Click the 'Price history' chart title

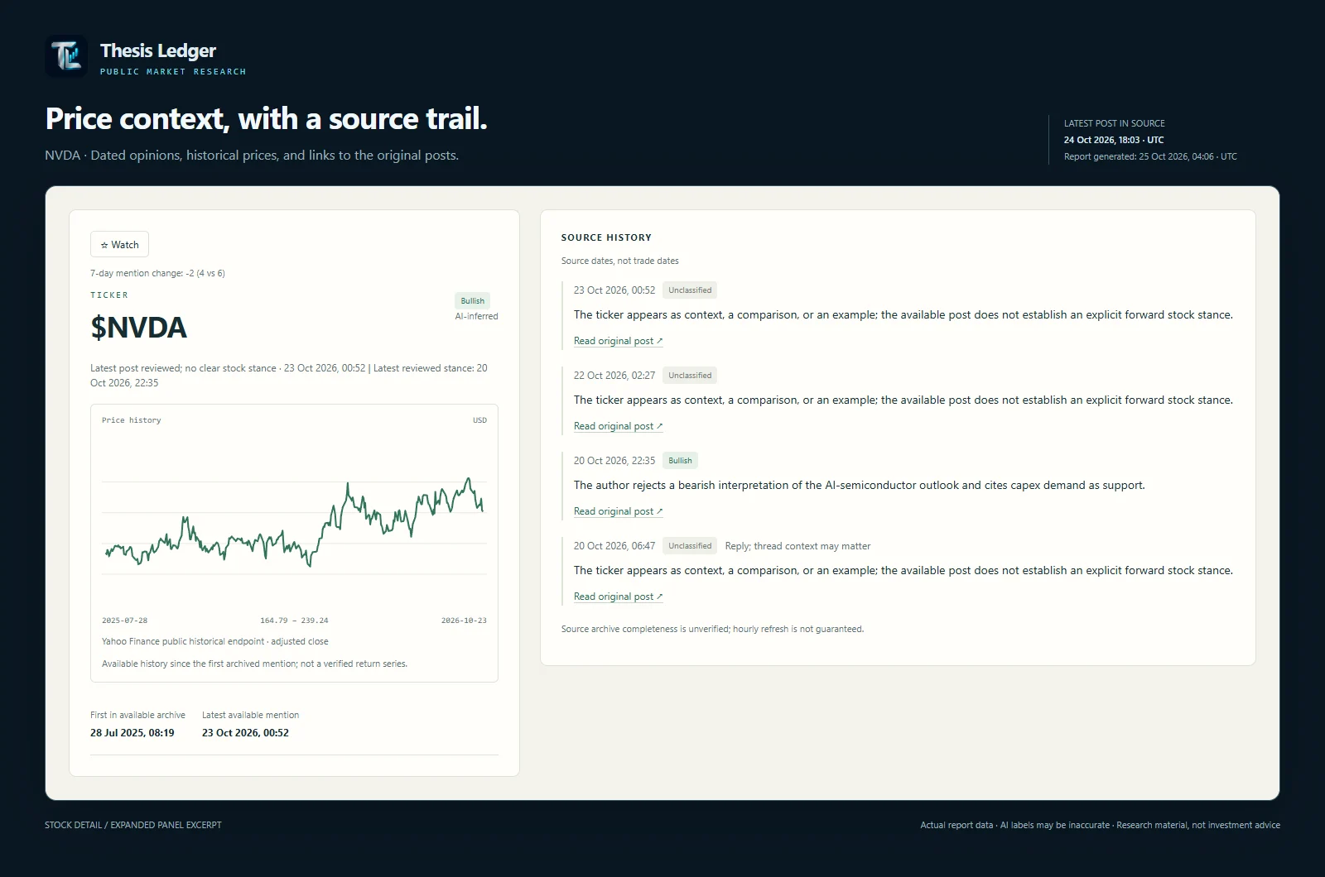[132, 420]
